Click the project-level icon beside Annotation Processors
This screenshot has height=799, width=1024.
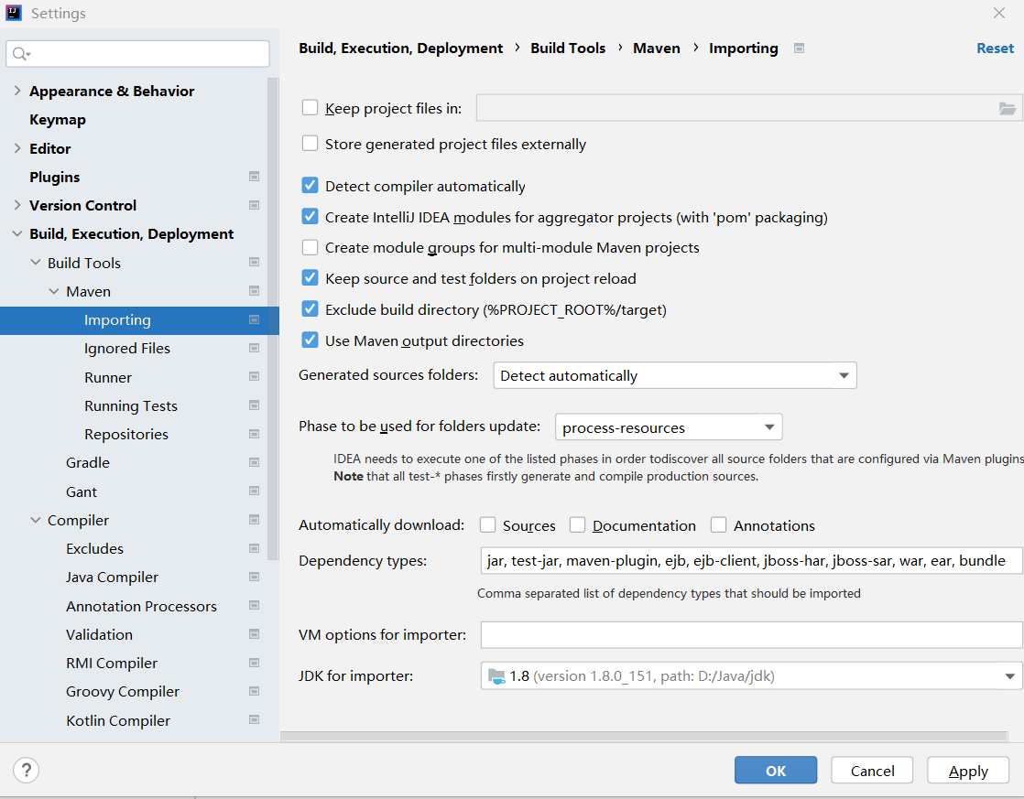[x=254, y=605]
